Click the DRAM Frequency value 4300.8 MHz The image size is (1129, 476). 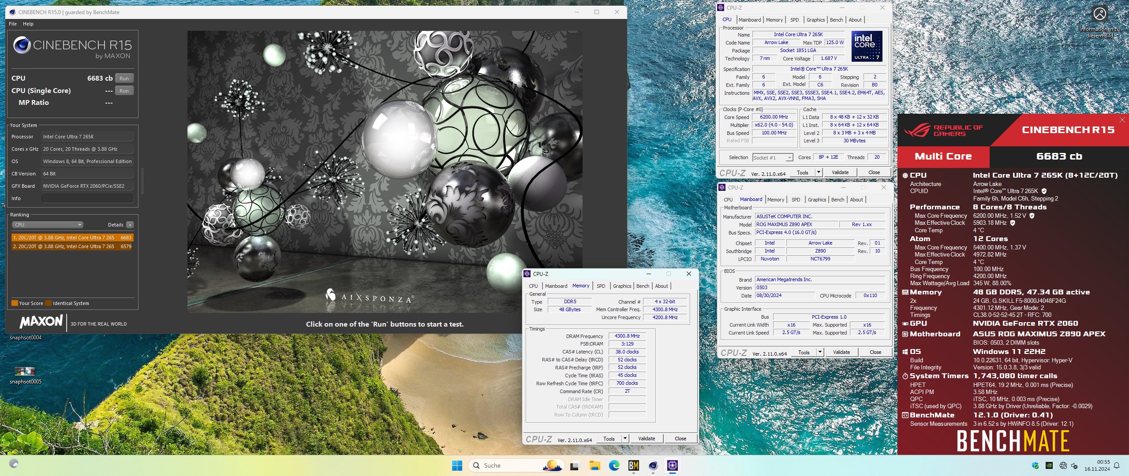[627, 336]
